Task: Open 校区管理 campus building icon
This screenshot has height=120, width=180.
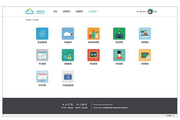Action: click(119, 34)
